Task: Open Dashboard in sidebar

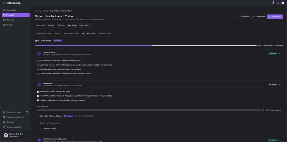Action: [16, 10]
